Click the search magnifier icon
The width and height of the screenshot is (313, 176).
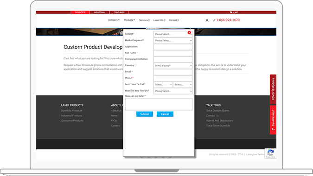coord(207,20)
